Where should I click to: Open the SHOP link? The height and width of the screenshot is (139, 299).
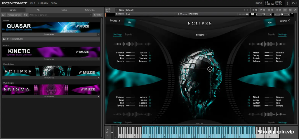click(259, 3)
